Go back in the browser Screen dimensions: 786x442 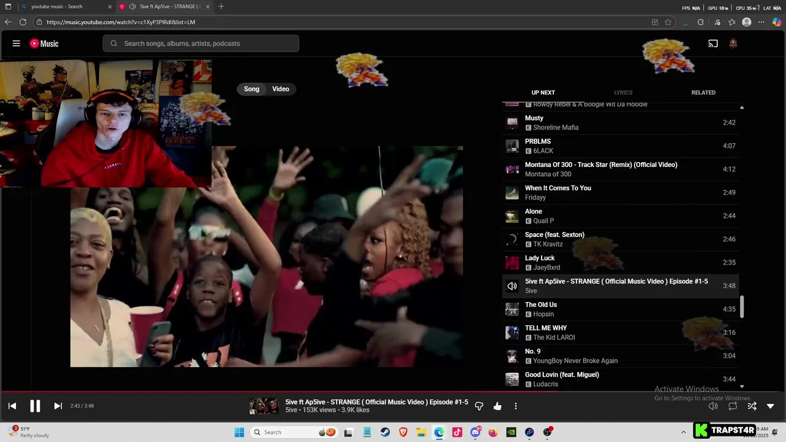click(x=8, y=22)
